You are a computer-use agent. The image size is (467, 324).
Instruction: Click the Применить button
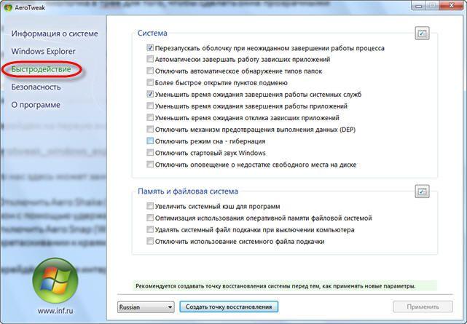point(423,307)
